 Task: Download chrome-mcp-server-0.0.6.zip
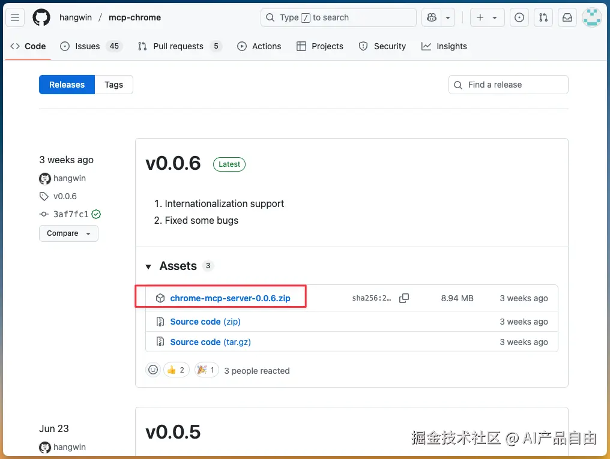[x=231, y=298]
